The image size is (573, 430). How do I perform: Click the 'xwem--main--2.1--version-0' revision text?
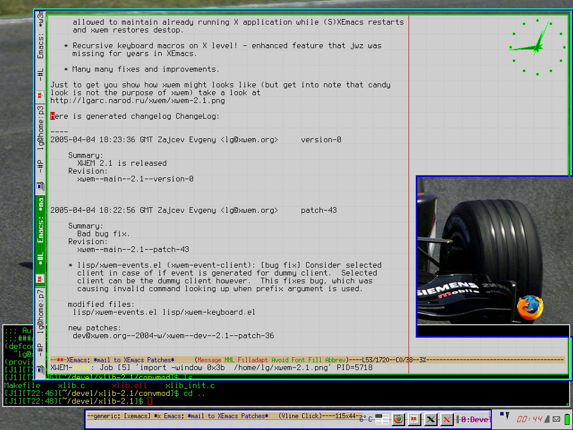pyautogui.click(x=135, y=179)
